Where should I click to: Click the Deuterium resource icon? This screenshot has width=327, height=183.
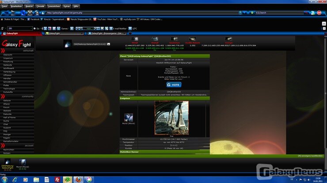pos(175,39)
